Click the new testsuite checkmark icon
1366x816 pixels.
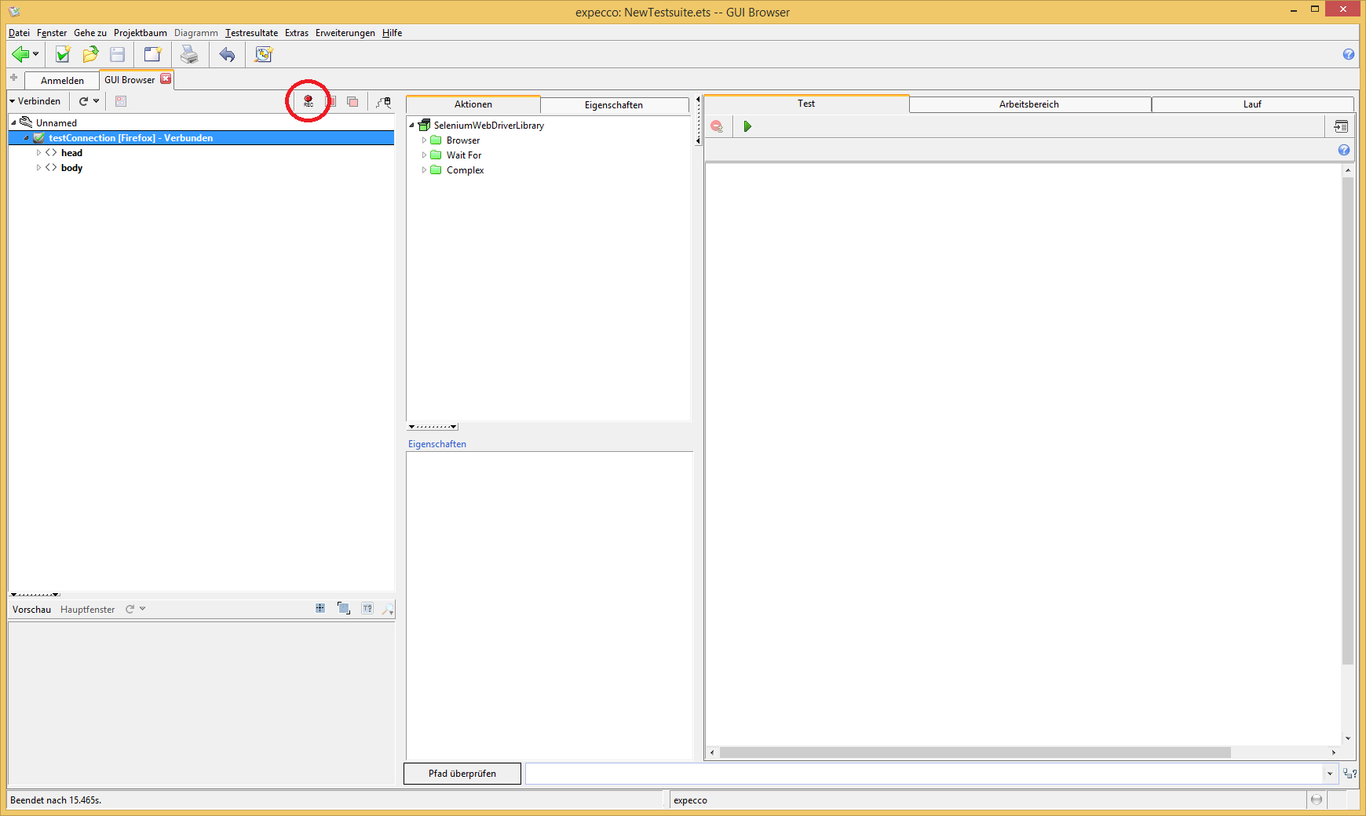coord(62,54)
